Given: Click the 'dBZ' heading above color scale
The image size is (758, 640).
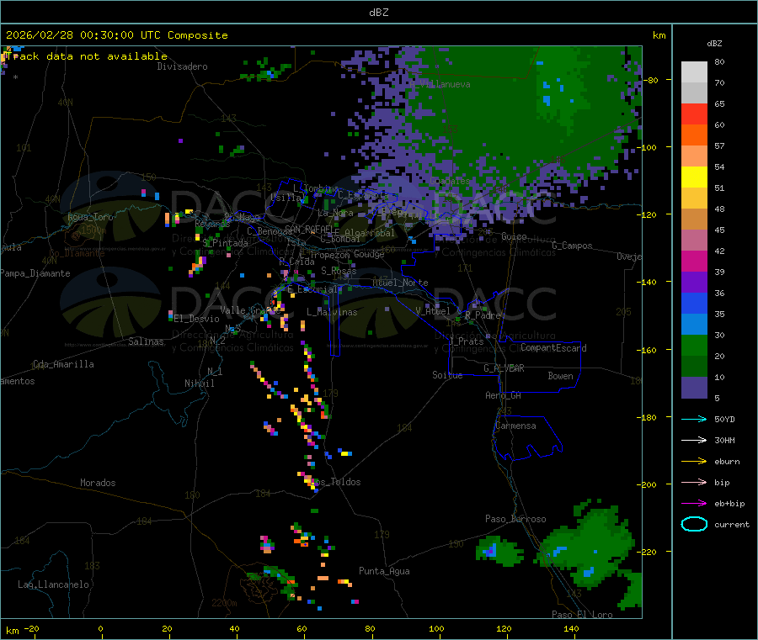Looking at the screenshot, I should tap(714, 44).
